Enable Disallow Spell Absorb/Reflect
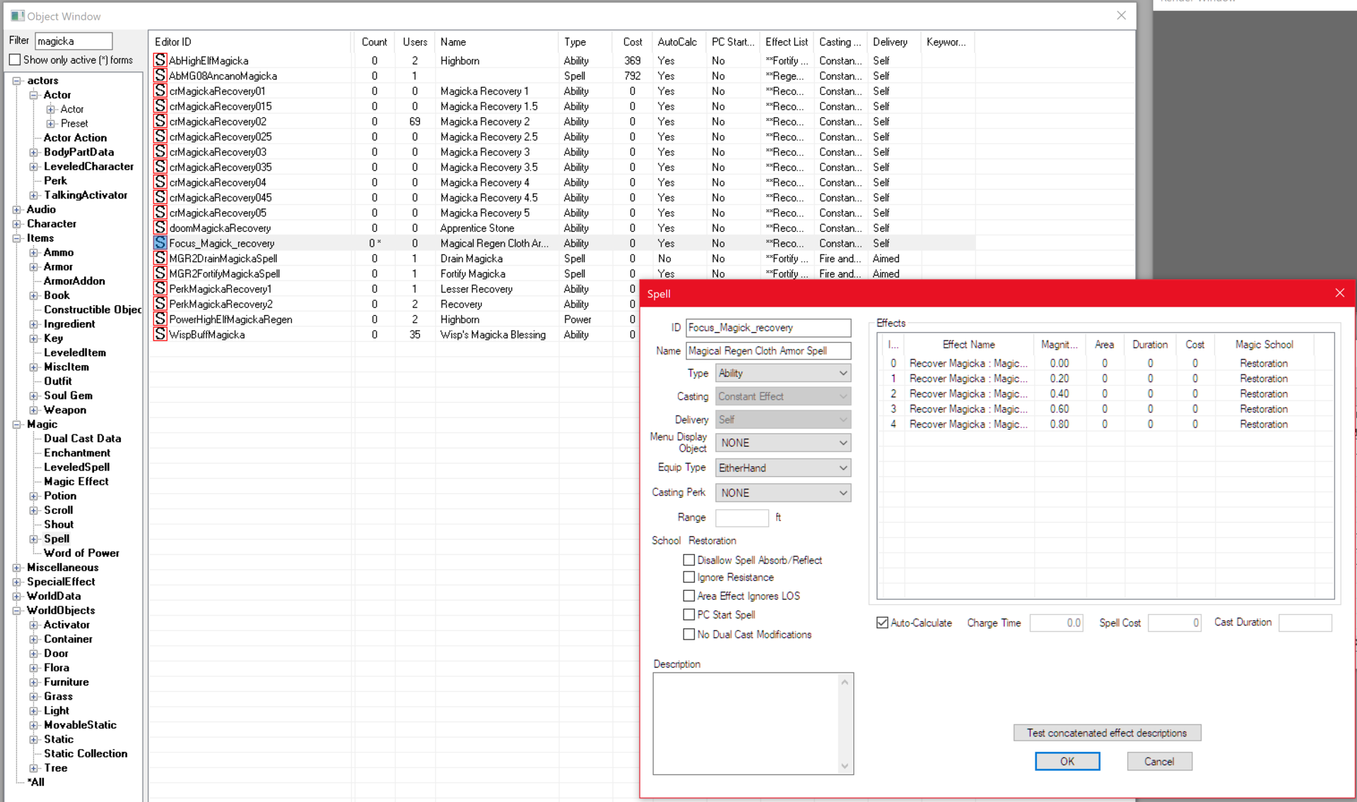 pos(689,560)
